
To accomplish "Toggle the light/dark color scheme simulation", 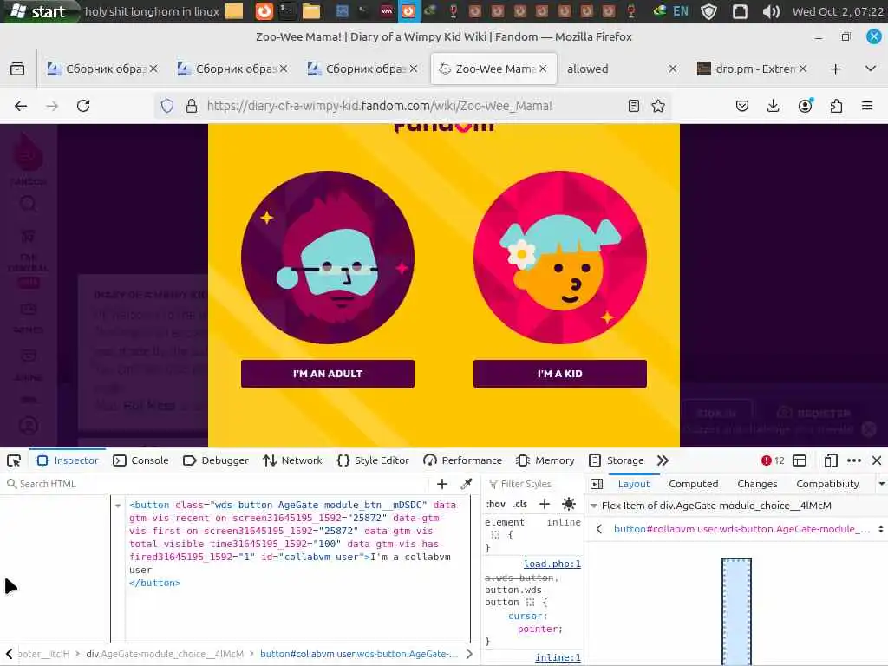I will point(569,504).
